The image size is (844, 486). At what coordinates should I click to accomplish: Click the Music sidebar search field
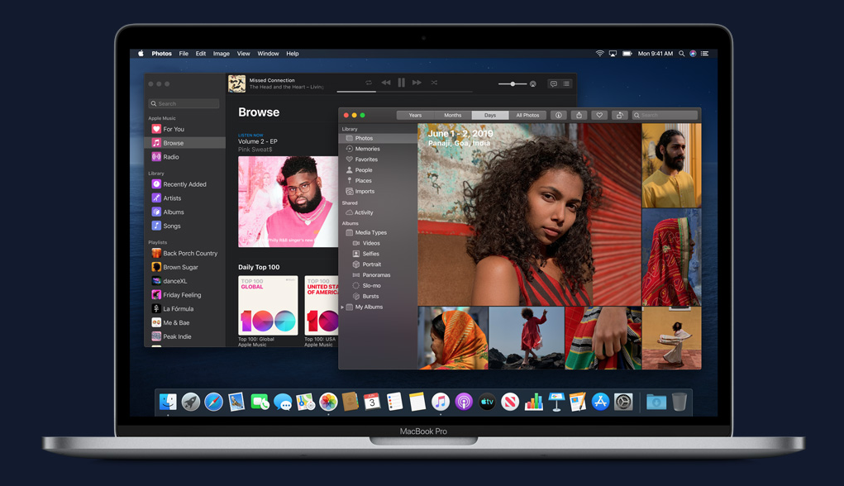(x=184, y=103)
